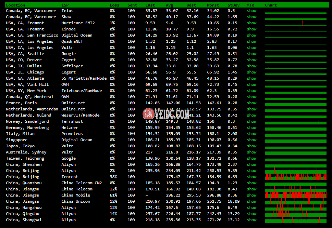Click the Avg column header

(169, 5)
